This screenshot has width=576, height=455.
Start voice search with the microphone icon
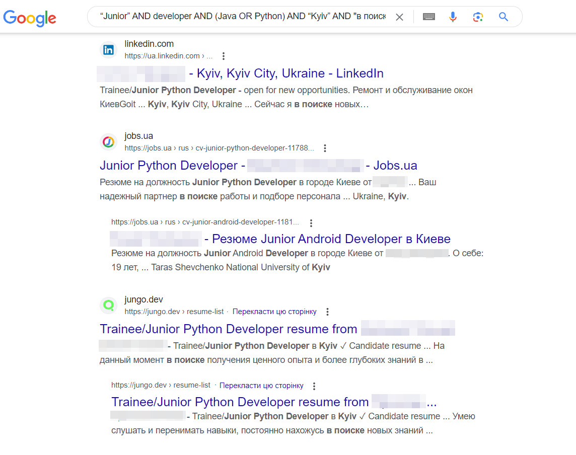click(453, 17)
